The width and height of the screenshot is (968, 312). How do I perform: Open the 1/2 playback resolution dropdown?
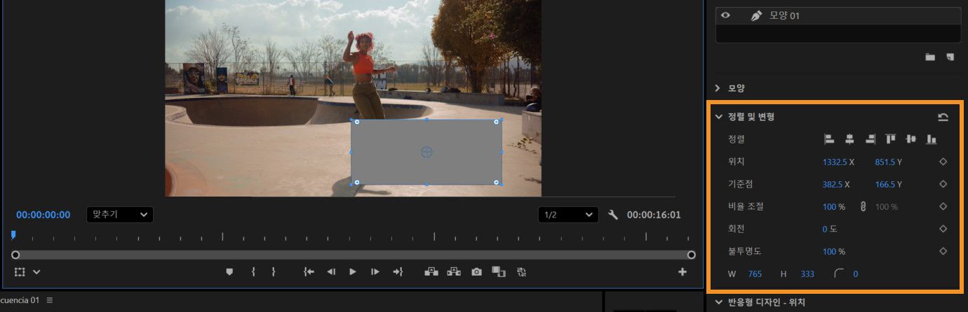coord(569,215)
